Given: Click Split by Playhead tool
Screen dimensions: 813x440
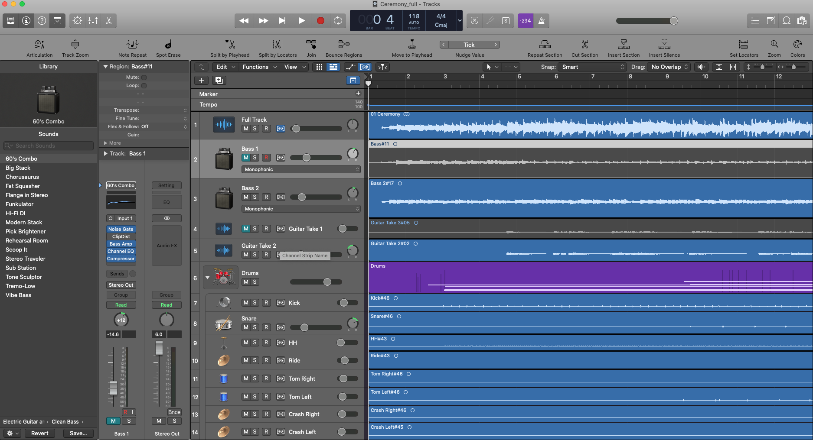Looking at the screenshot, I should pos(230,48).
